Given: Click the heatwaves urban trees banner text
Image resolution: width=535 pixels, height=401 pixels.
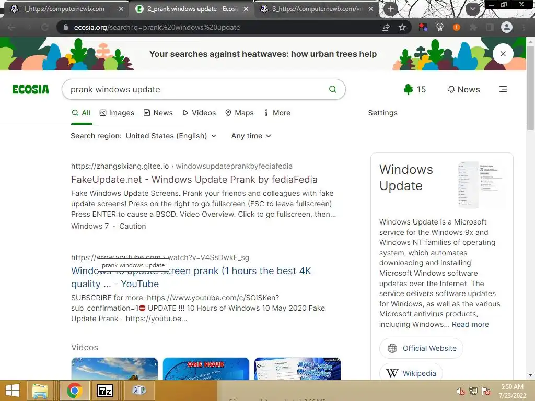Looking at the screenshot, I should 263,54.
